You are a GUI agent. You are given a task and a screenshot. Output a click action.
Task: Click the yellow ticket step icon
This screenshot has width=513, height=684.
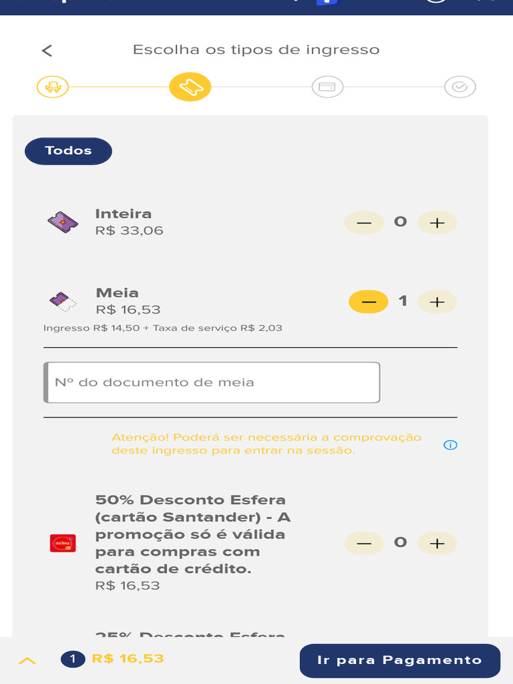[x=190, y=87]
